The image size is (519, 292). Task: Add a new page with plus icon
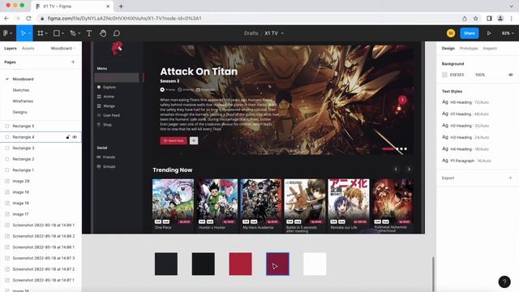click(x=73, y=62)
